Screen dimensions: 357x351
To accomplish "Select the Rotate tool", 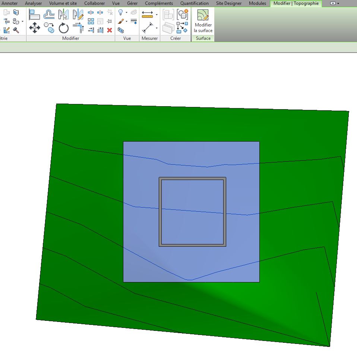I will (63, 28).
